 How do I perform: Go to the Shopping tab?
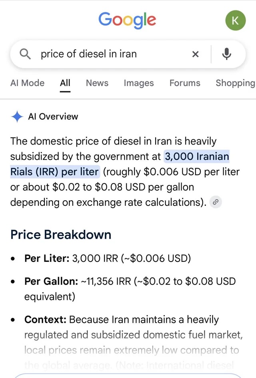tap(235, 83)
